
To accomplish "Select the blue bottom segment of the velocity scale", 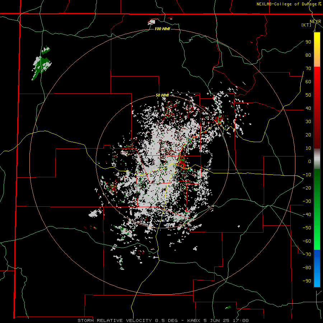I will coord(317,268).
